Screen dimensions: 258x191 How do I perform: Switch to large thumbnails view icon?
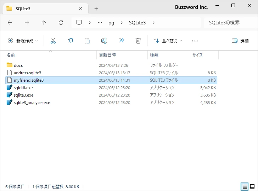(x=252, y=186)
